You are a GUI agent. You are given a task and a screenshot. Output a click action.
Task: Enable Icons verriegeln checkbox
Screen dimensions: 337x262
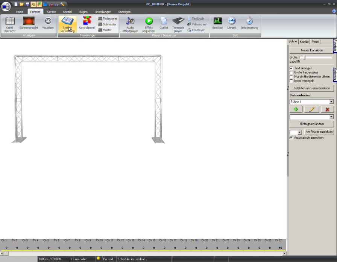291,81
